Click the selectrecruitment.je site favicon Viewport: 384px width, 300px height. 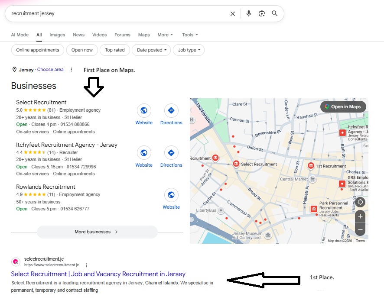pos(16,261)
